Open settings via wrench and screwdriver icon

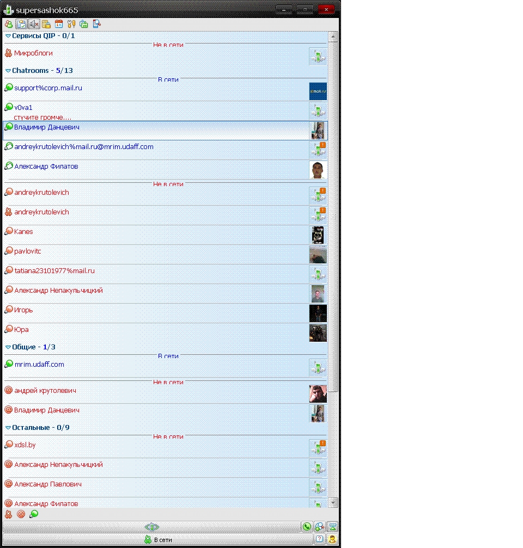point(71,24)
